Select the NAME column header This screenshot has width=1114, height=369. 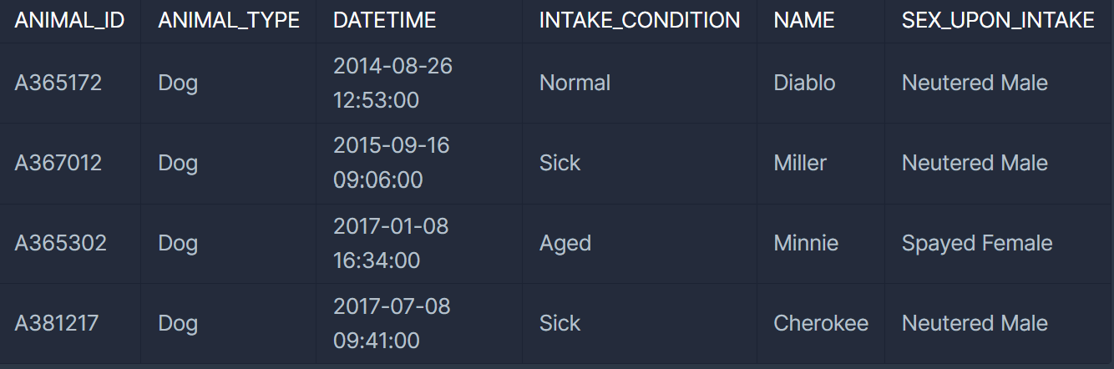pyautogui.click(x=822, y=21)
